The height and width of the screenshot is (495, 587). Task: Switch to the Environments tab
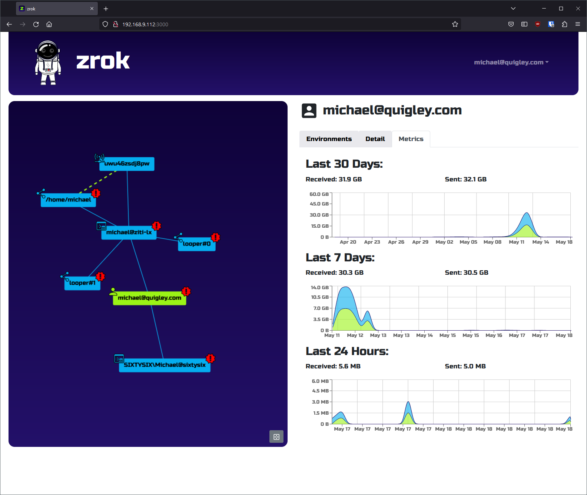point(329,139)
